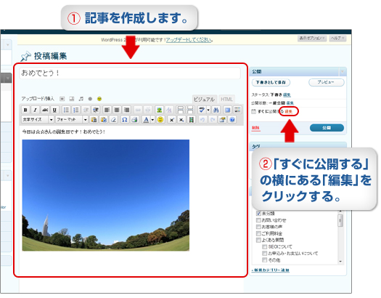Switch to the HTML editor tab
381x298 pixels.
(226, 100)
